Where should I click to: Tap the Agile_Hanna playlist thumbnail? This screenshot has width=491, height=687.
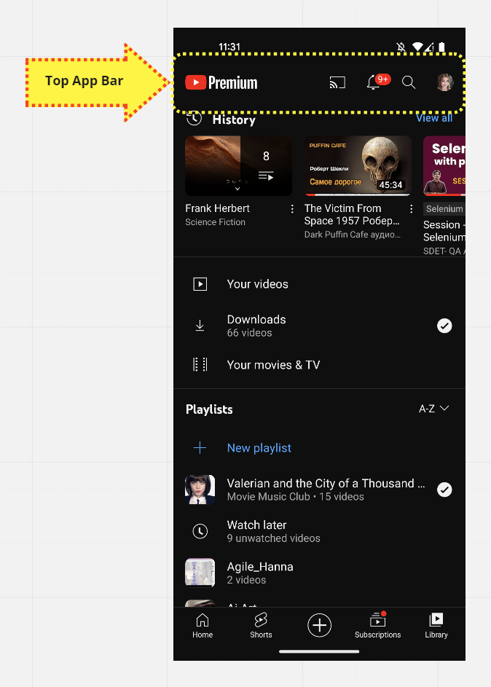point(200,573)
